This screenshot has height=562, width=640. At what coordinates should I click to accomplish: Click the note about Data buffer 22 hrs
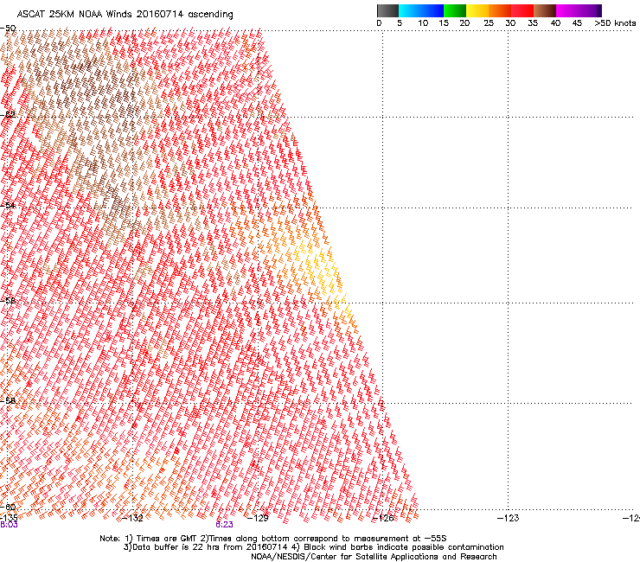tap(313, 547)
